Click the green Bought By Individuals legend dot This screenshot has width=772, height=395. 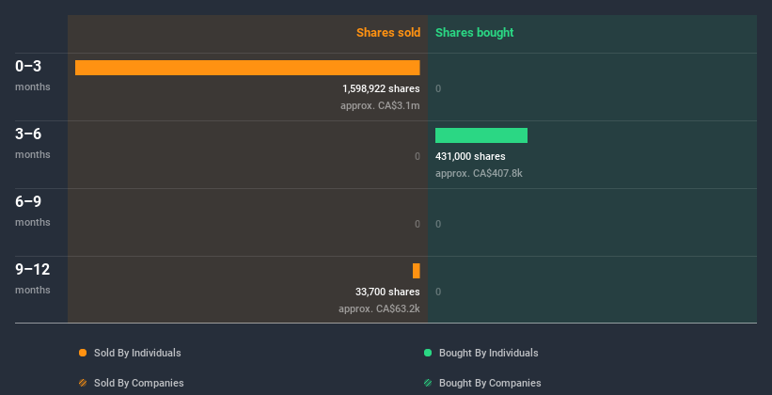[x=428, y=353]
